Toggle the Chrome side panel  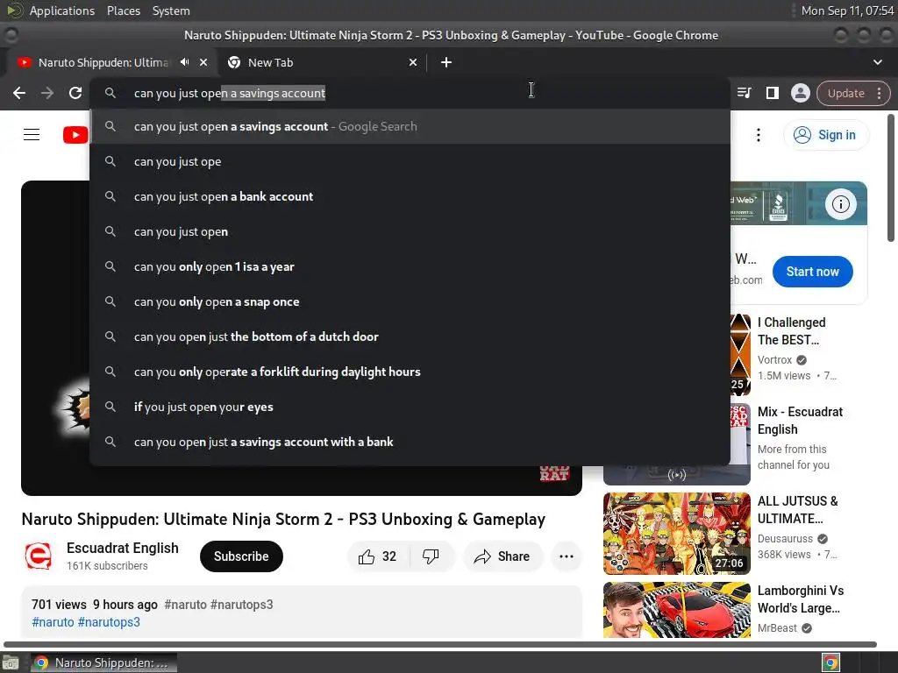coord(772,93)
